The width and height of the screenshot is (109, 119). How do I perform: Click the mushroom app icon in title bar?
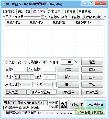(x=4, y=4)
